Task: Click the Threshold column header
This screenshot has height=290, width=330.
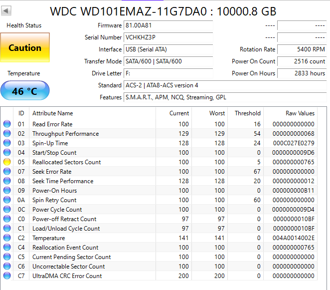Action: click(248, 113)
